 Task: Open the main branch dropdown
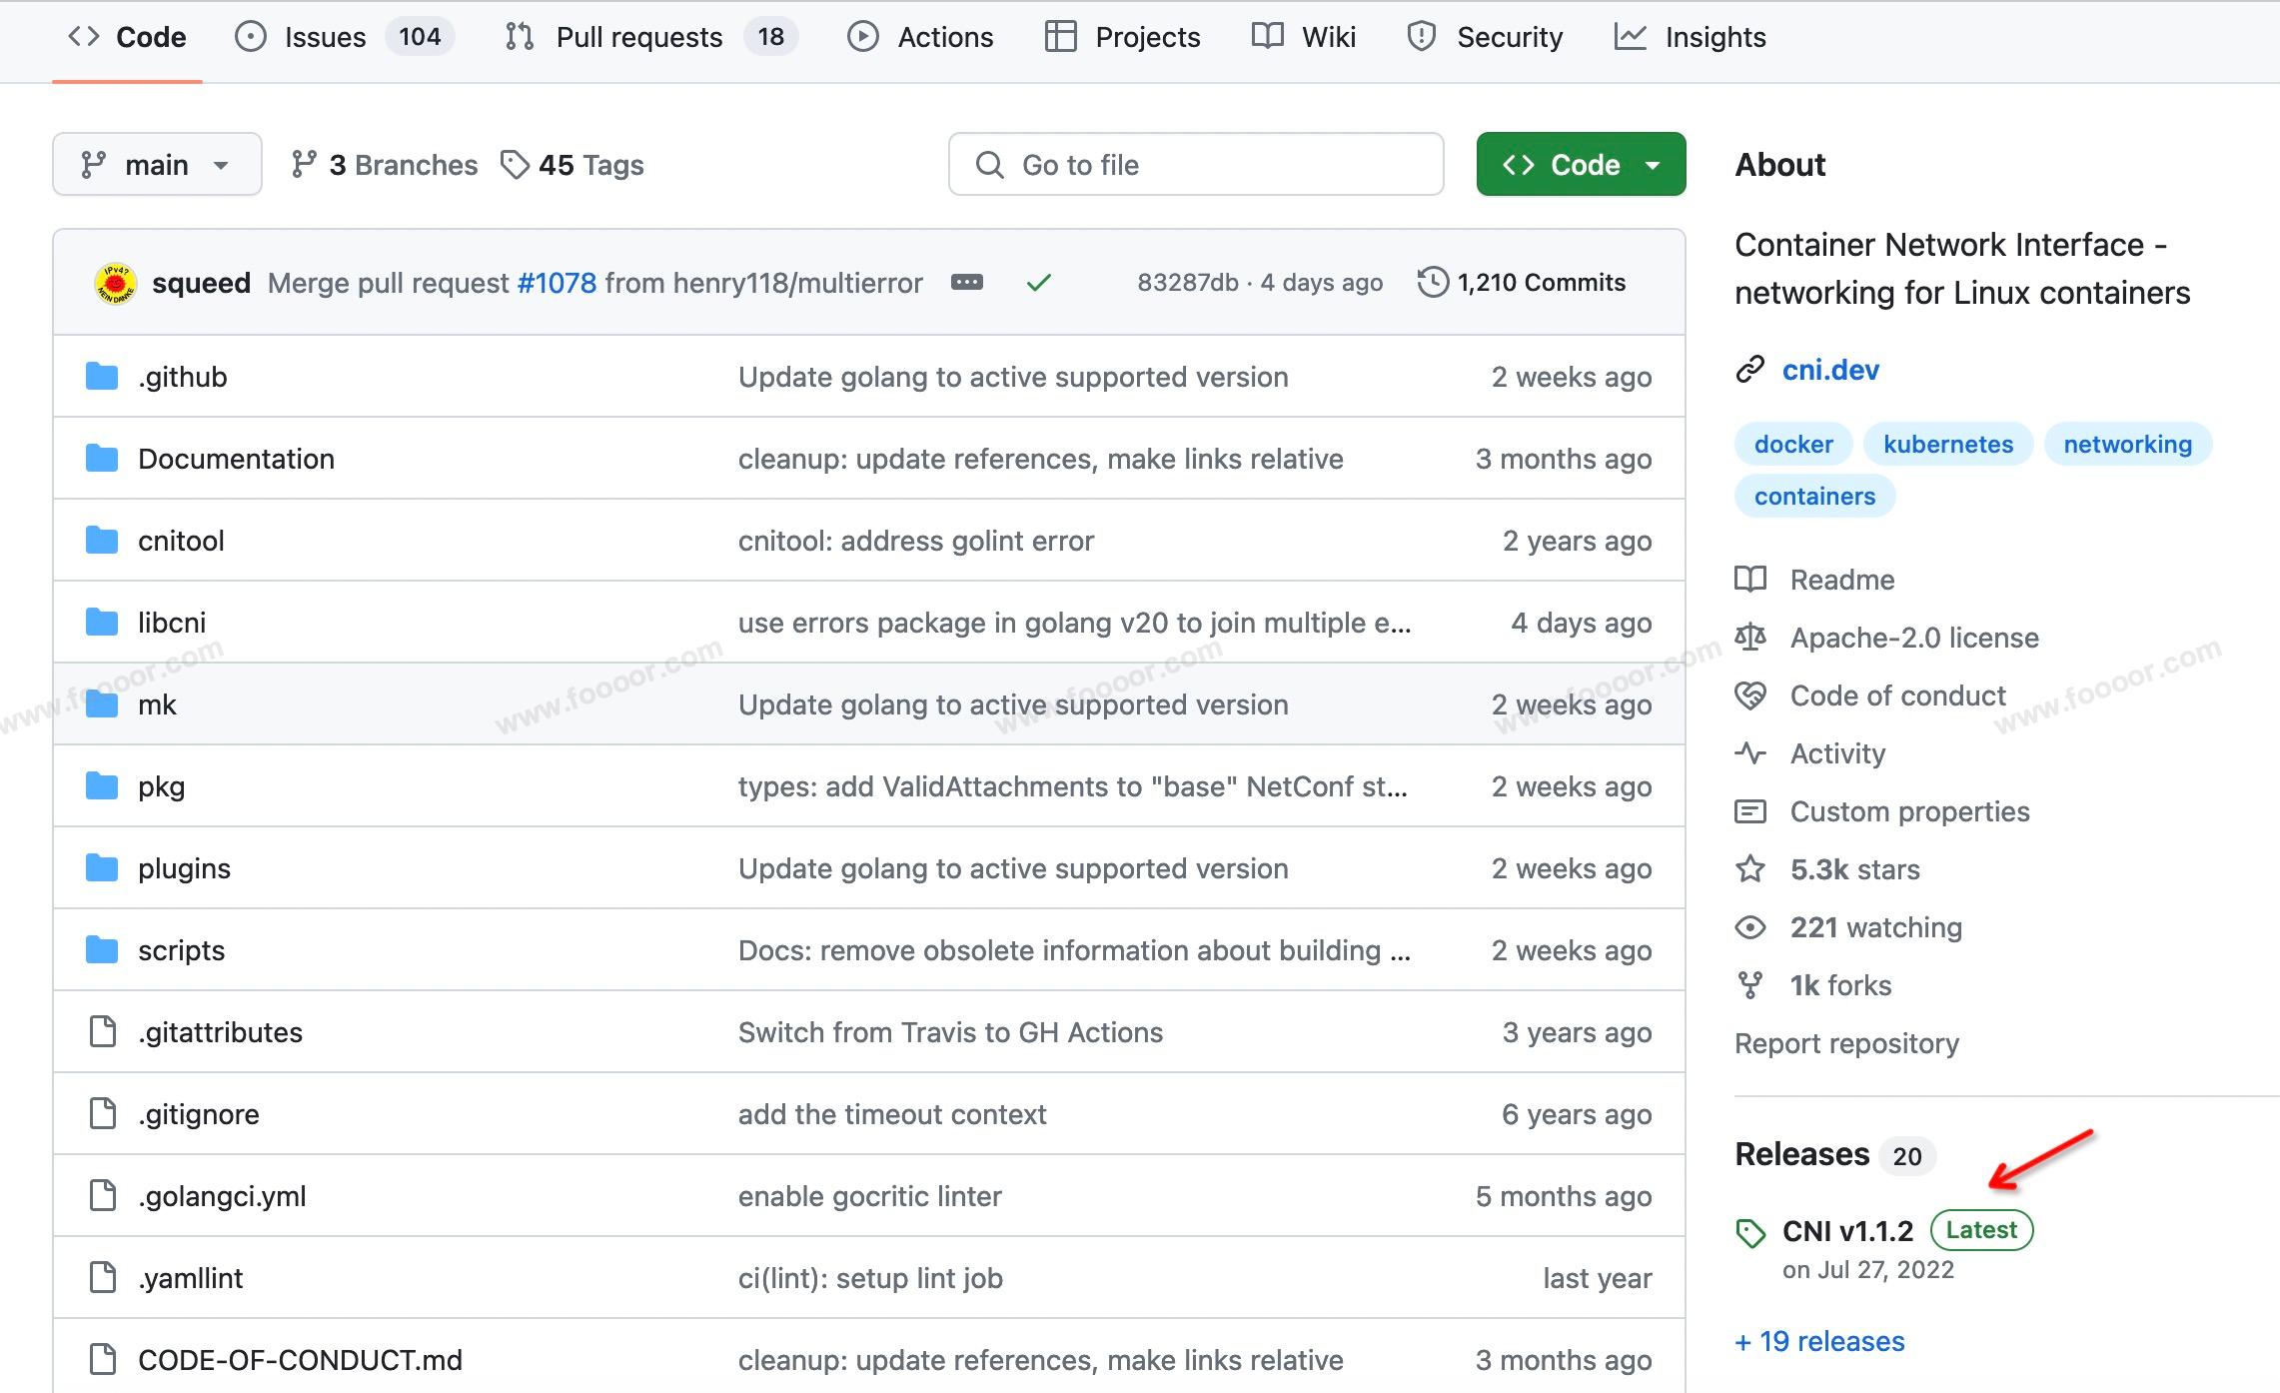pos(157,165)
